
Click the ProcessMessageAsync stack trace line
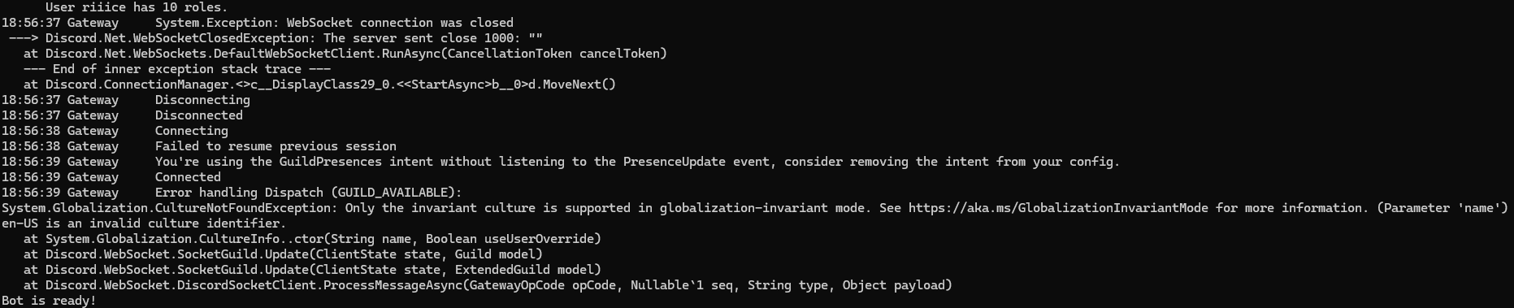[488, 285]
